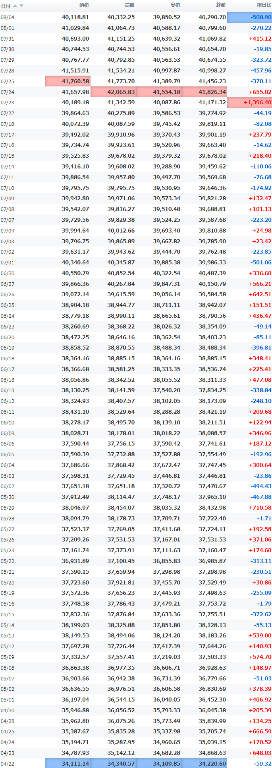This screenshot has height=768, width=272.
Task: Click highlighted high price 42,065.83
Action: click(x=113, y=92)
